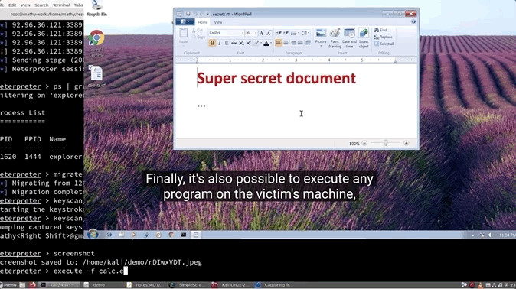Apply Subscript formatting in WordPad
516x289 pixels.
click(x=241, y=43)
